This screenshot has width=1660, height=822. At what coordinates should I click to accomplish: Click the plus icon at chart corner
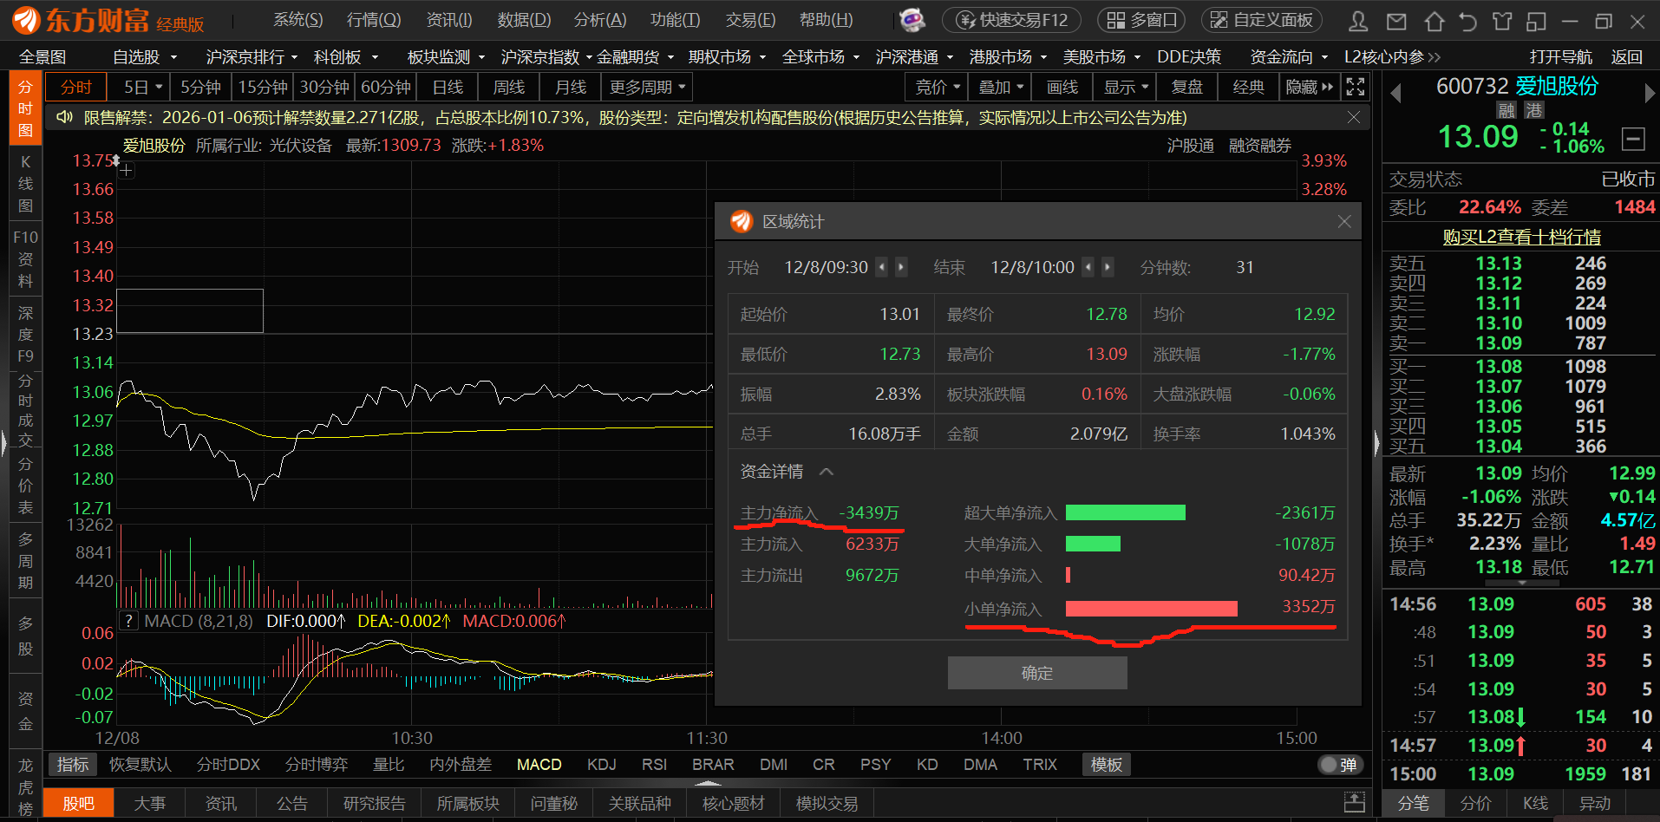point(126,170)
